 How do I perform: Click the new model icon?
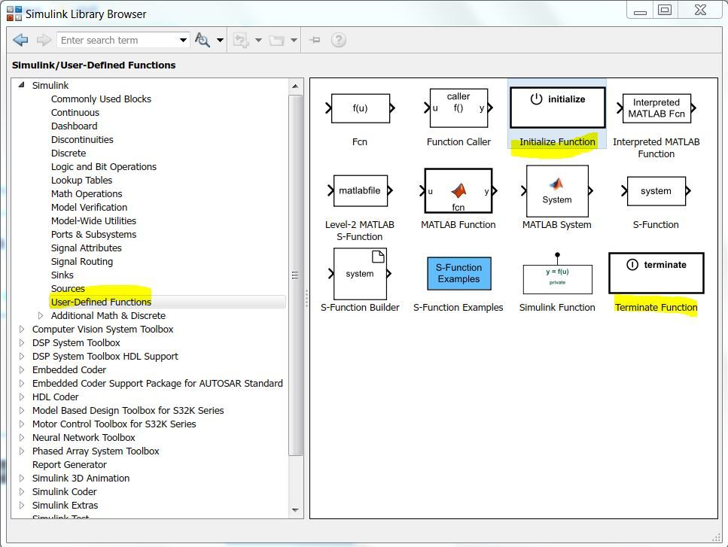(241, 41)
